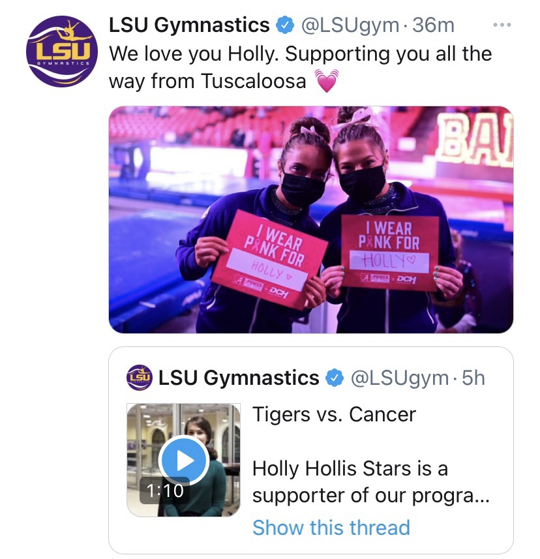This screenshot has height=559, width=540.
Task: Click the 5h timestamp in the quoted tweet
Action: pos(473,378)
